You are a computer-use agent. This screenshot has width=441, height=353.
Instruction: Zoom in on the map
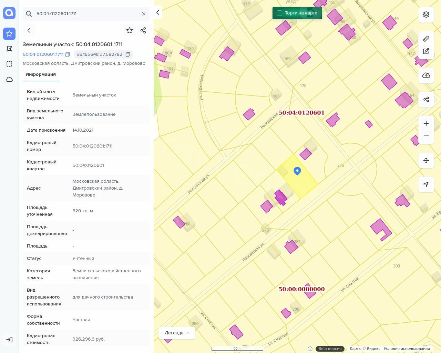(x=426, y=123)
